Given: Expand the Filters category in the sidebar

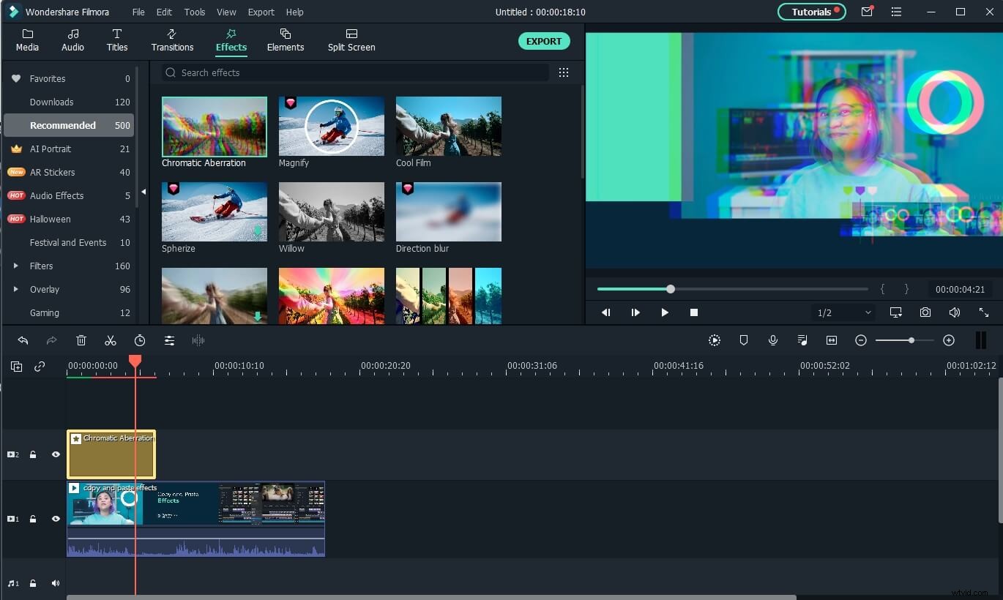Looking at the screenshot, I should tap(16, 266).
